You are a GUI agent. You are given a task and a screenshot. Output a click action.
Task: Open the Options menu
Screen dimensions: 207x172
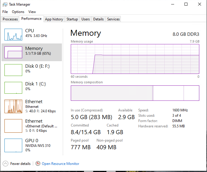point(18,12)
